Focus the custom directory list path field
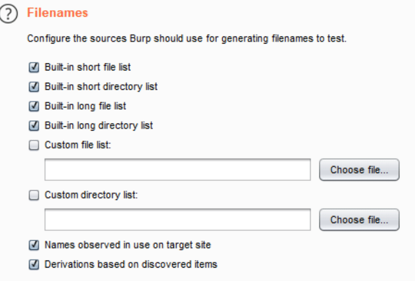415x281 pixels. point(178,220)
